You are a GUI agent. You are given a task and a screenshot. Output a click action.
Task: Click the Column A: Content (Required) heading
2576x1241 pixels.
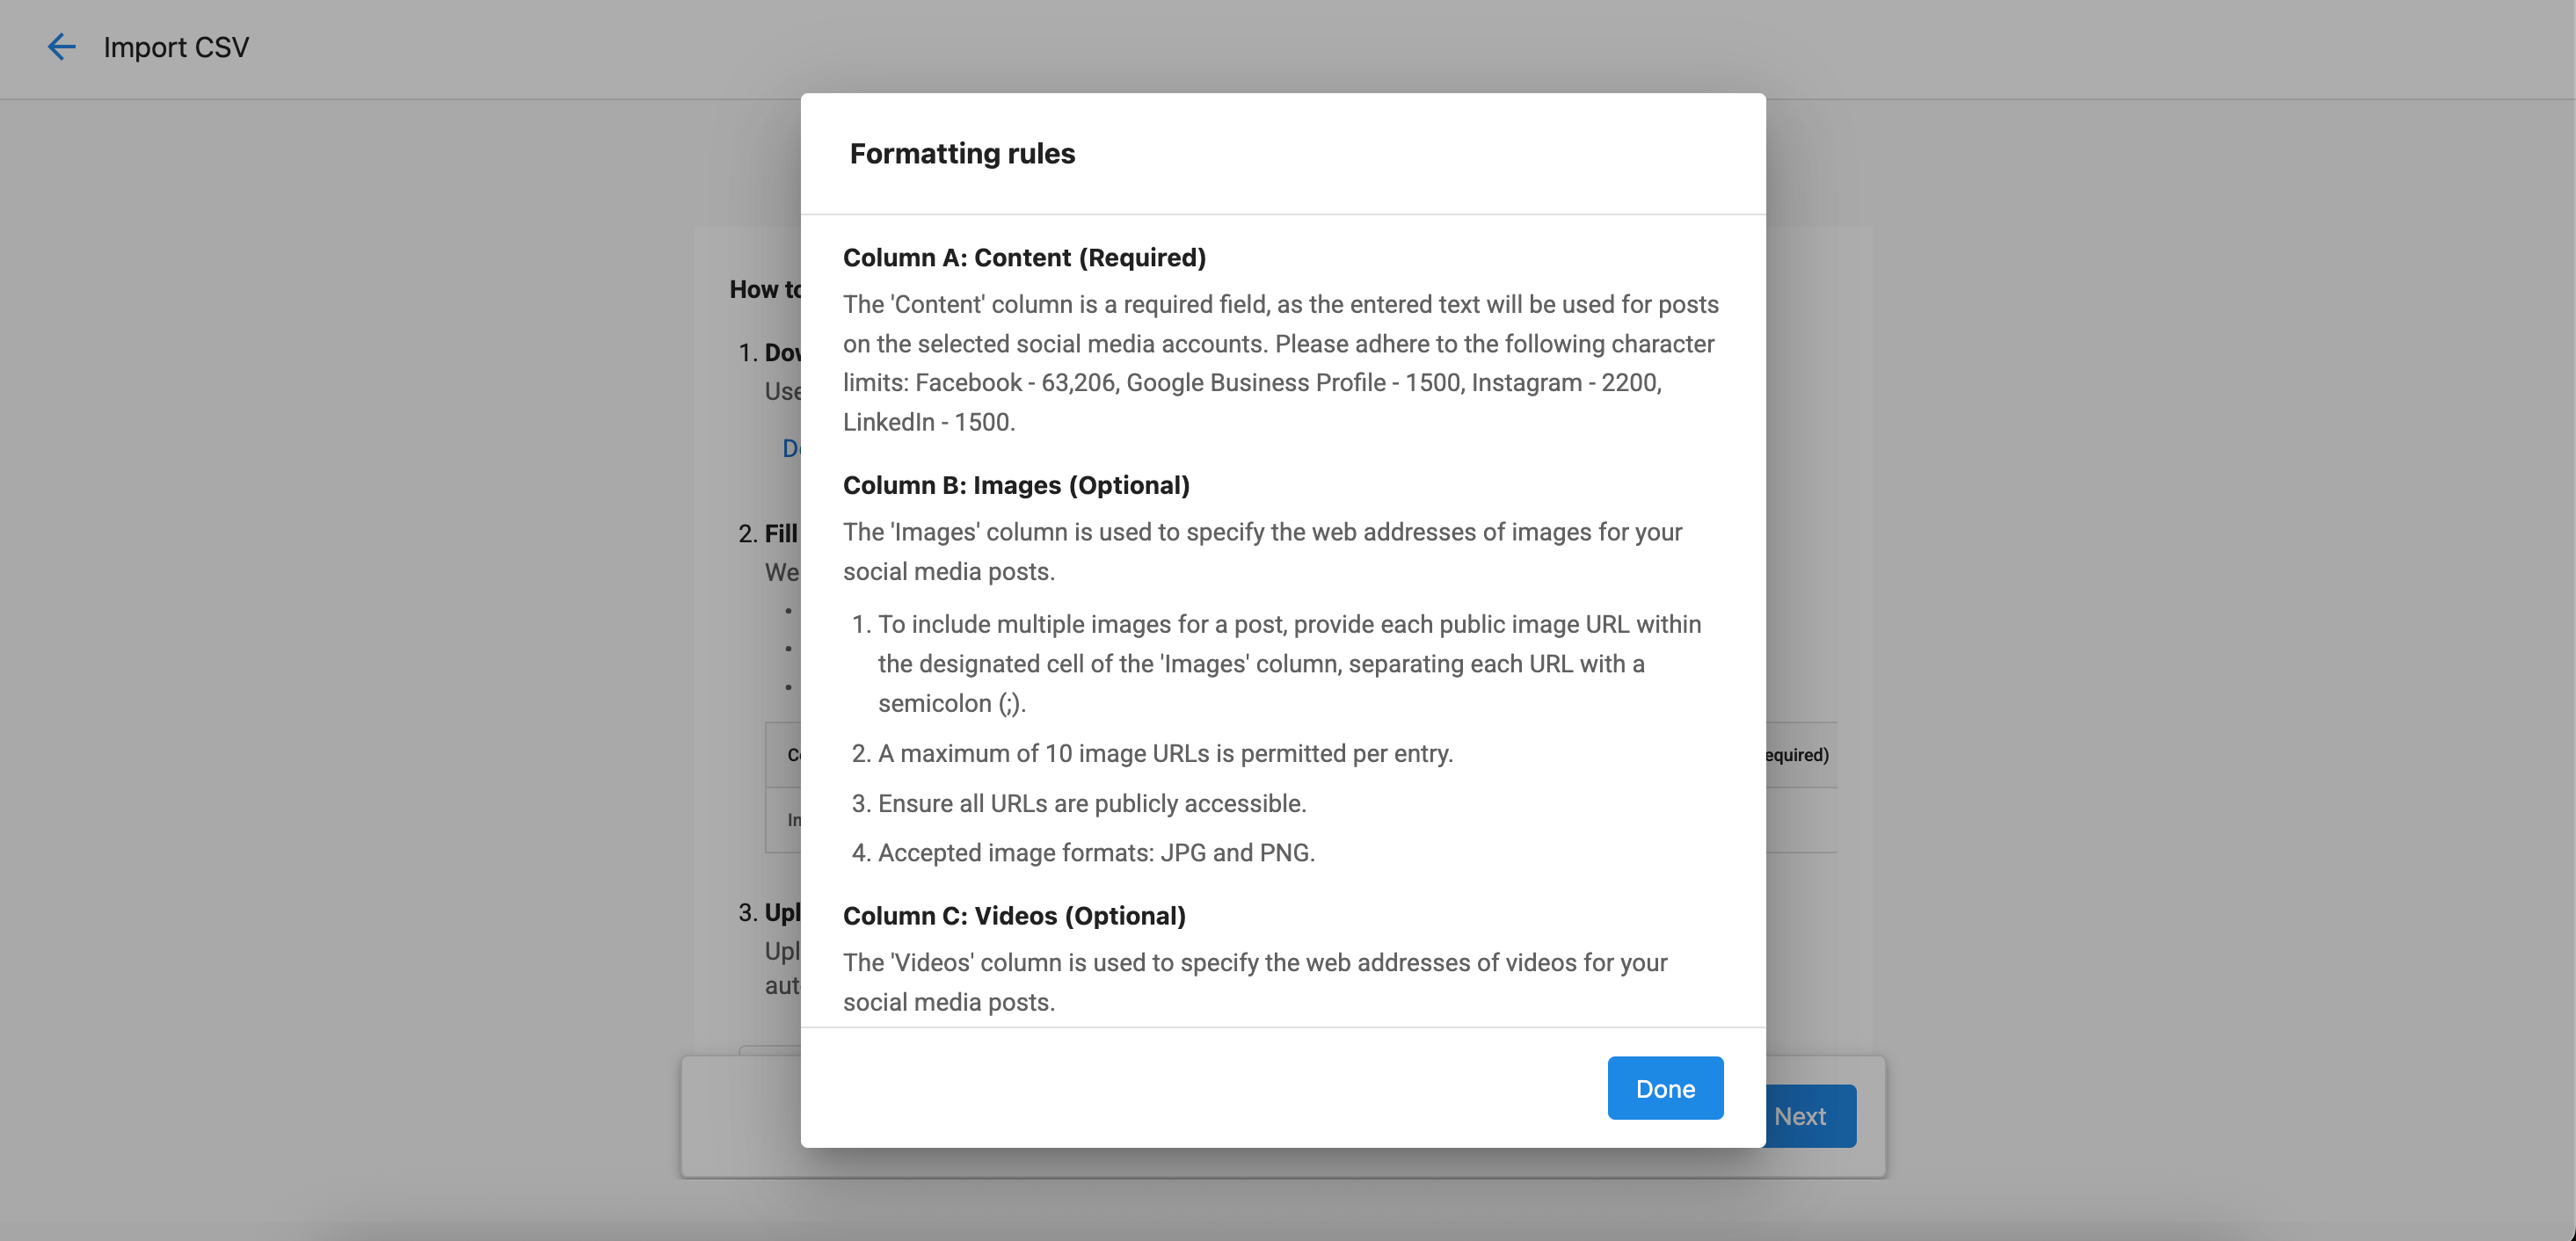[1024, 257]
